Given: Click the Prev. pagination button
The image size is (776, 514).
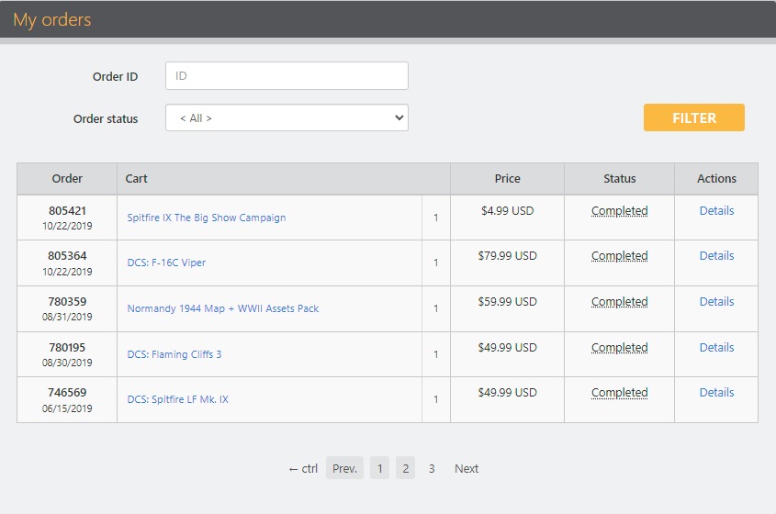Looking at the screenshot, I should 344,468.
